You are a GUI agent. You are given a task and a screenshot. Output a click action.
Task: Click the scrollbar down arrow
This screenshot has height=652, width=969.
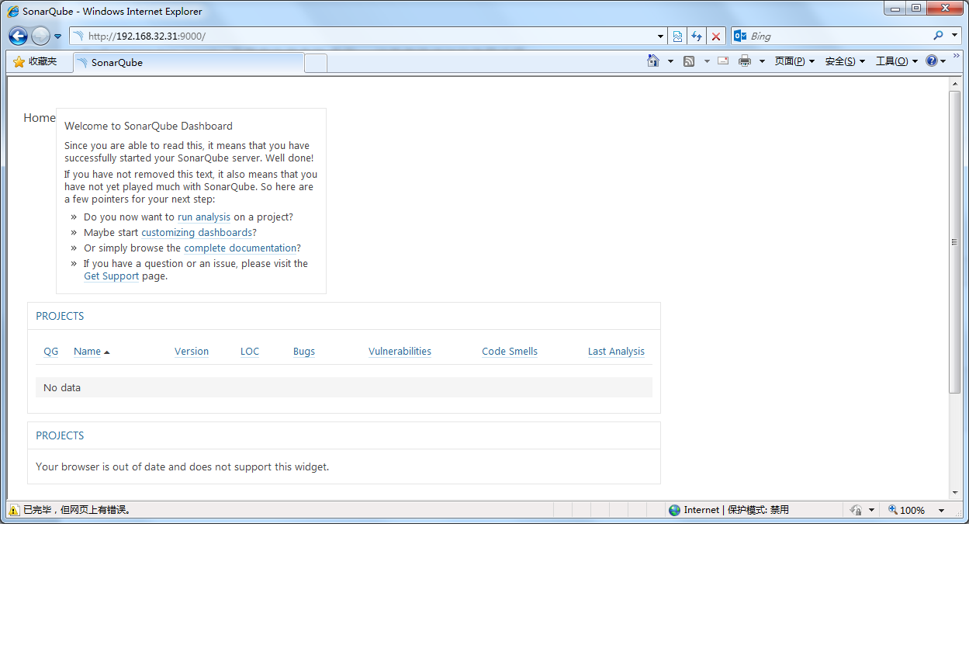point(955,493)
